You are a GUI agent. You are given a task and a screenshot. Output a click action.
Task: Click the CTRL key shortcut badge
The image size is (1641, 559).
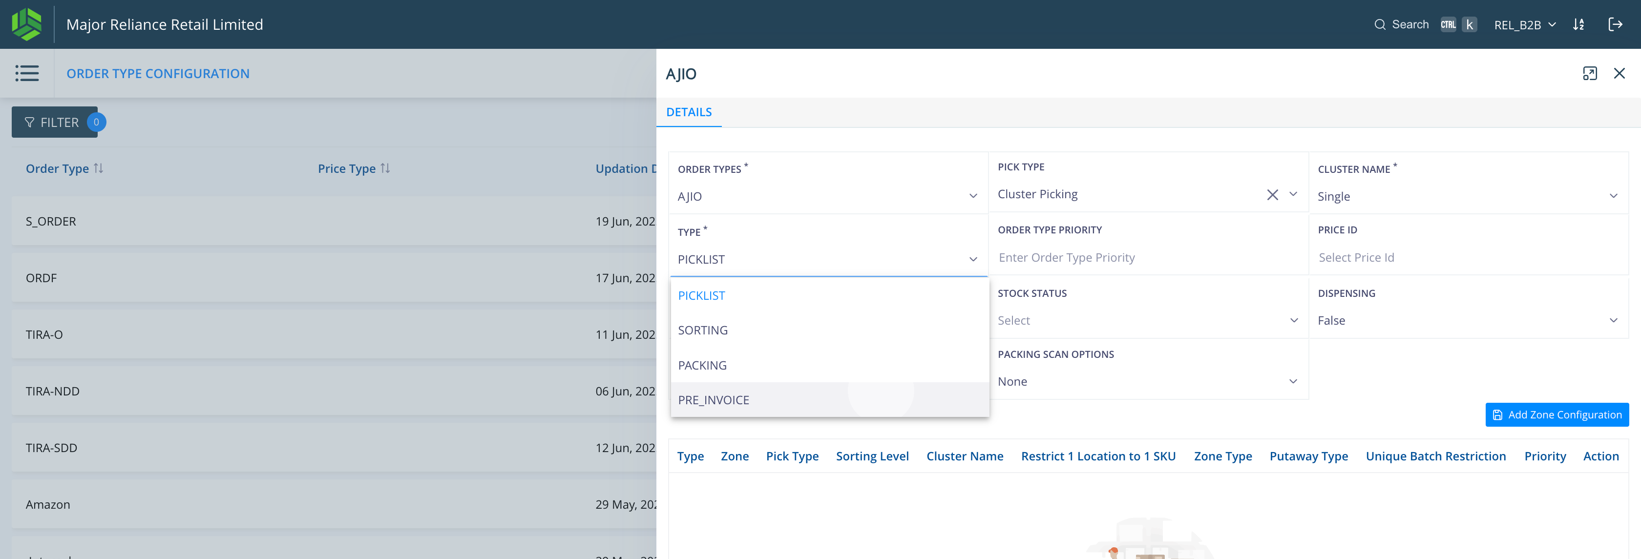pyautogui.click(x=1448, y=25)
